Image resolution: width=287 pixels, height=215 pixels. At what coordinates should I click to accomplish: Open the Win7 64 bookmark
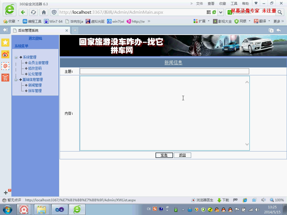tap(53, 21)
